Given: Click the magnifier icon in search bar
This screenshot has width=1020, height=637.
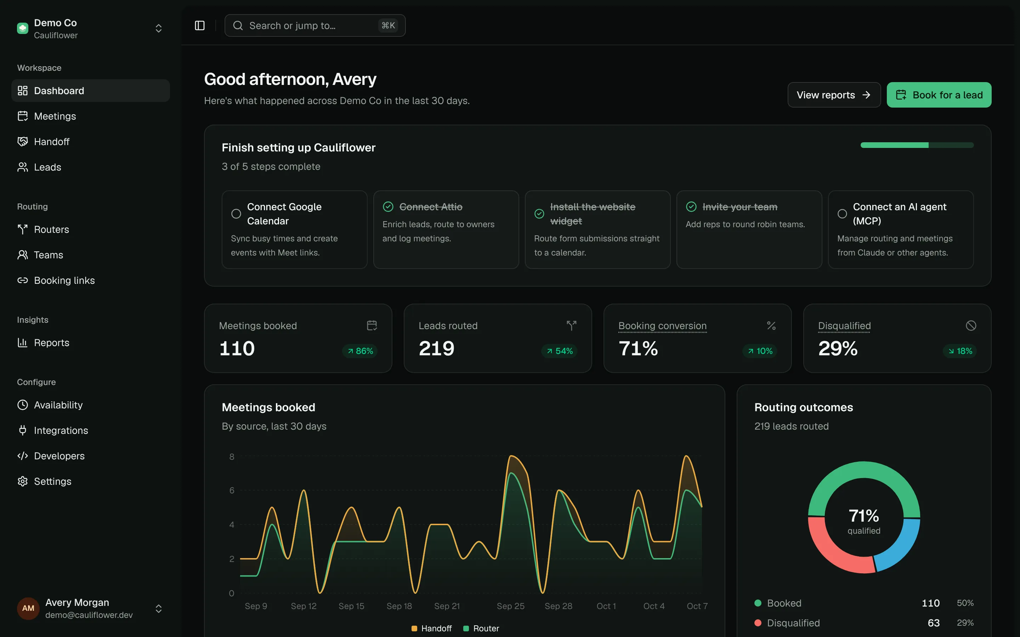Looking at the screenshot, I should pos(238,26).
